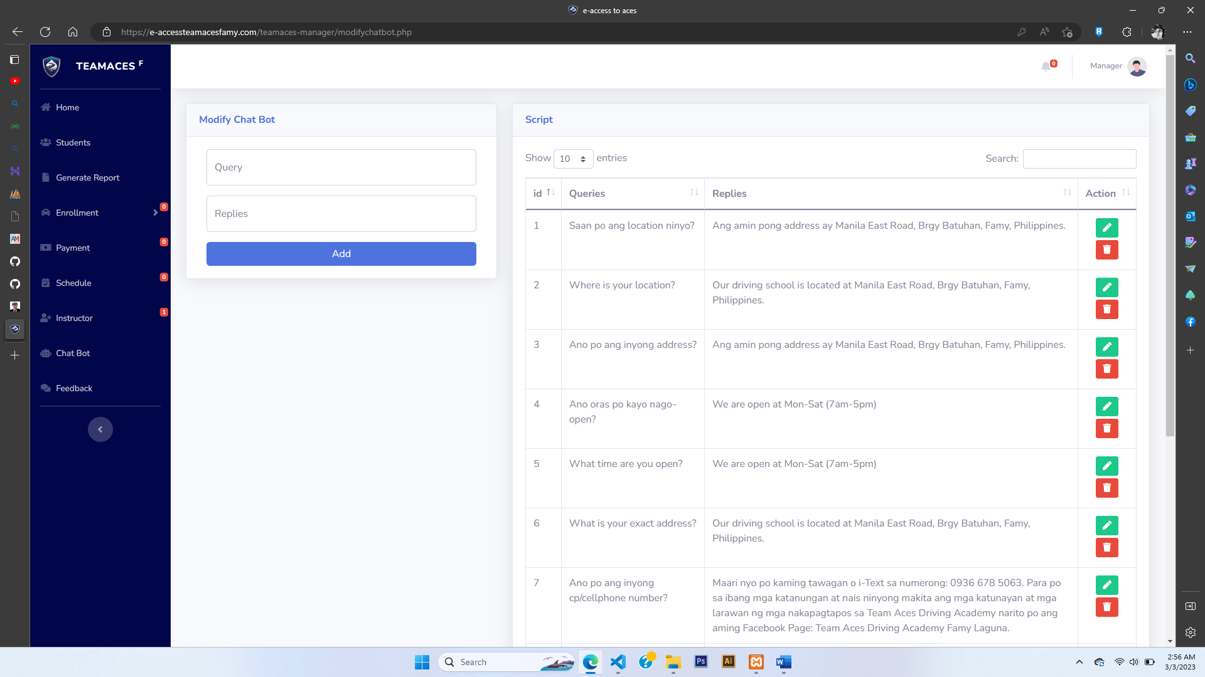The height and width of the screenshot is (677, 1205).
Task: Open the Show entries dropdown
Action: [x=572, y=159]
